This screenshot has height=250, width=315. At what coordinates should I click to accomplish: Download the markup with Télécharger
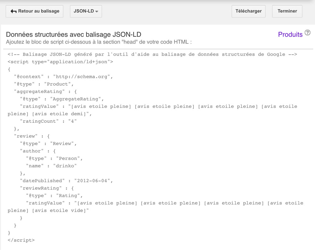[x=249, y=11]
